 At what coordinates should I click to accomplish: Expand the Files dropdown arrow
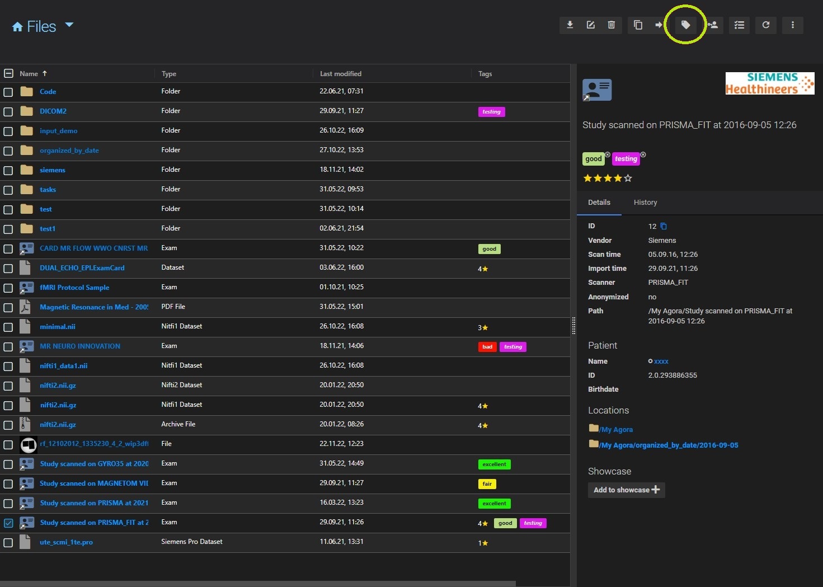pyautogui.click(x=69, y=25)
